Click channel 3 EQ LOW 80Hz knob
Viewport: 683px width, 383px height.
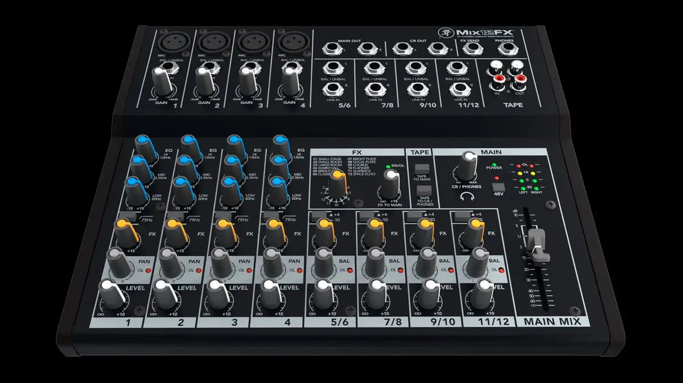click(x=232, y=191)
